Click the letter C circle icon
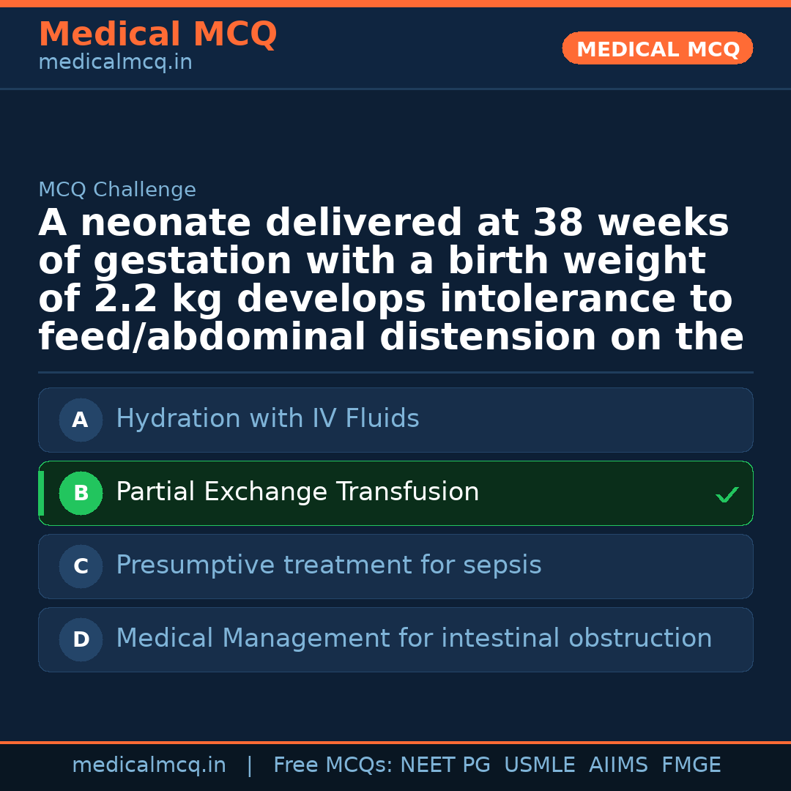The image size is (791, 791). point(81,567)
